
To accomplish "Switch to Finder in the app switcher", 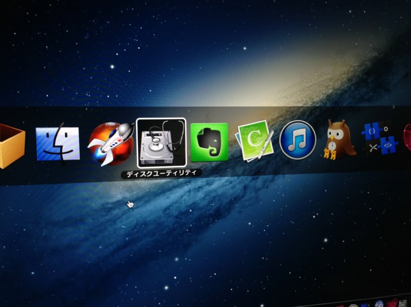I will click(58, 143).
